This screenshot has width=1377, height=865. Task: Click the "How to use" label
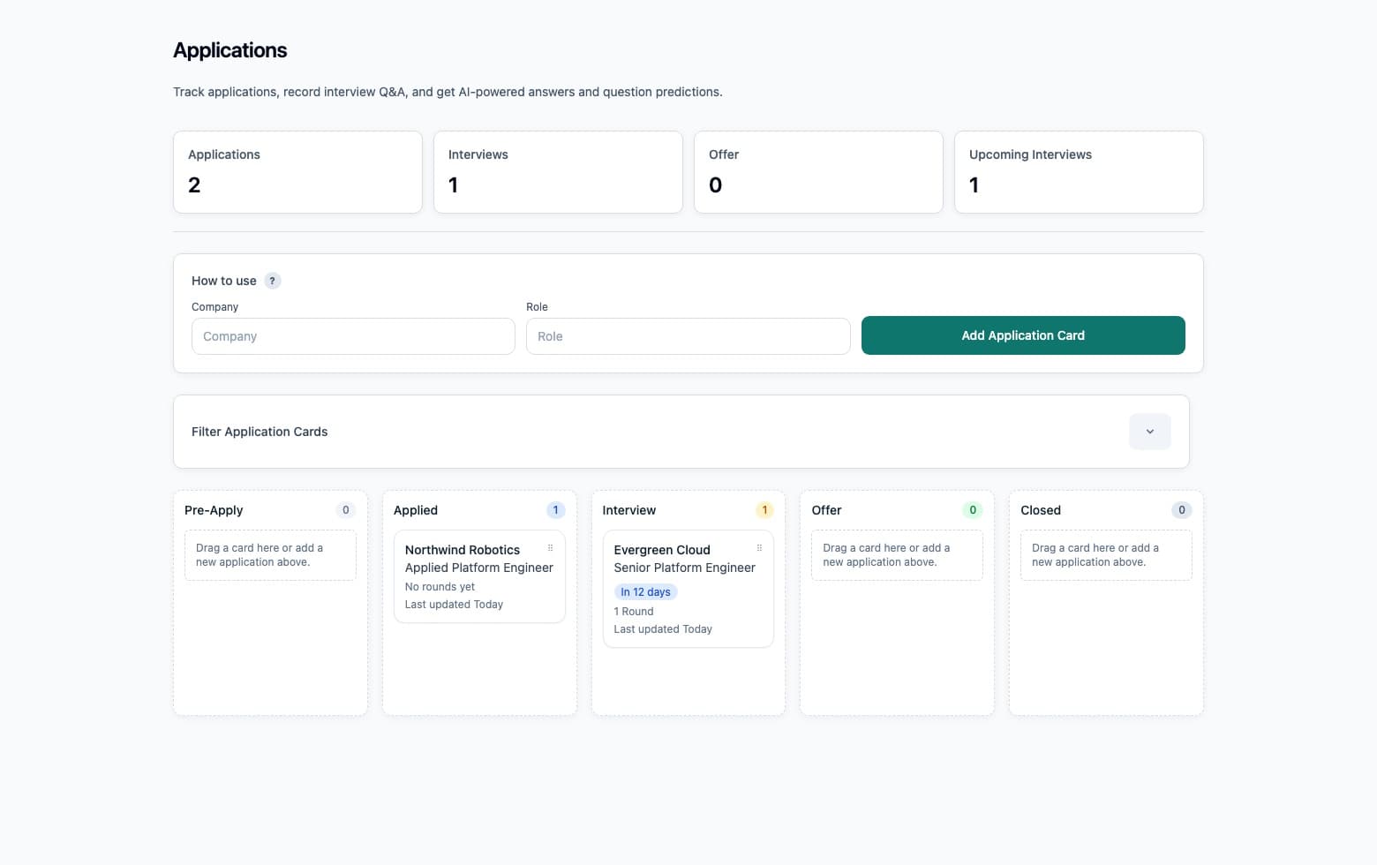224,281
